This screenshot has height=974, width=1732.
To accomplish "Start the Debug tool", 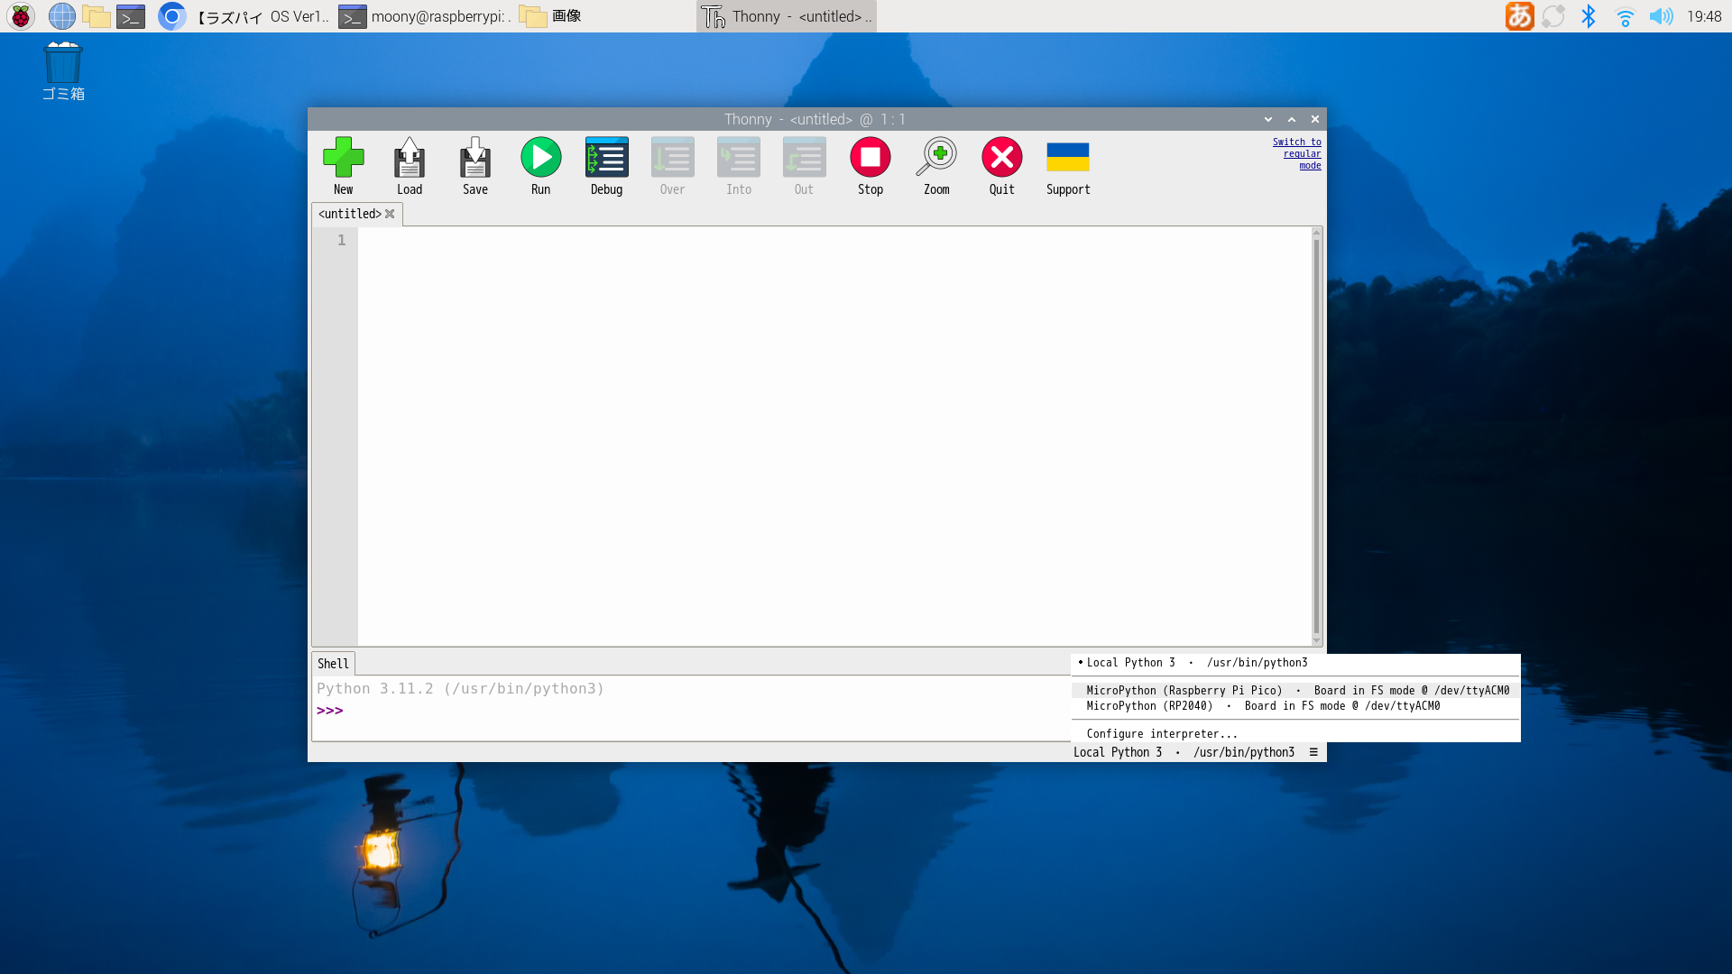I will pos(606,158).
